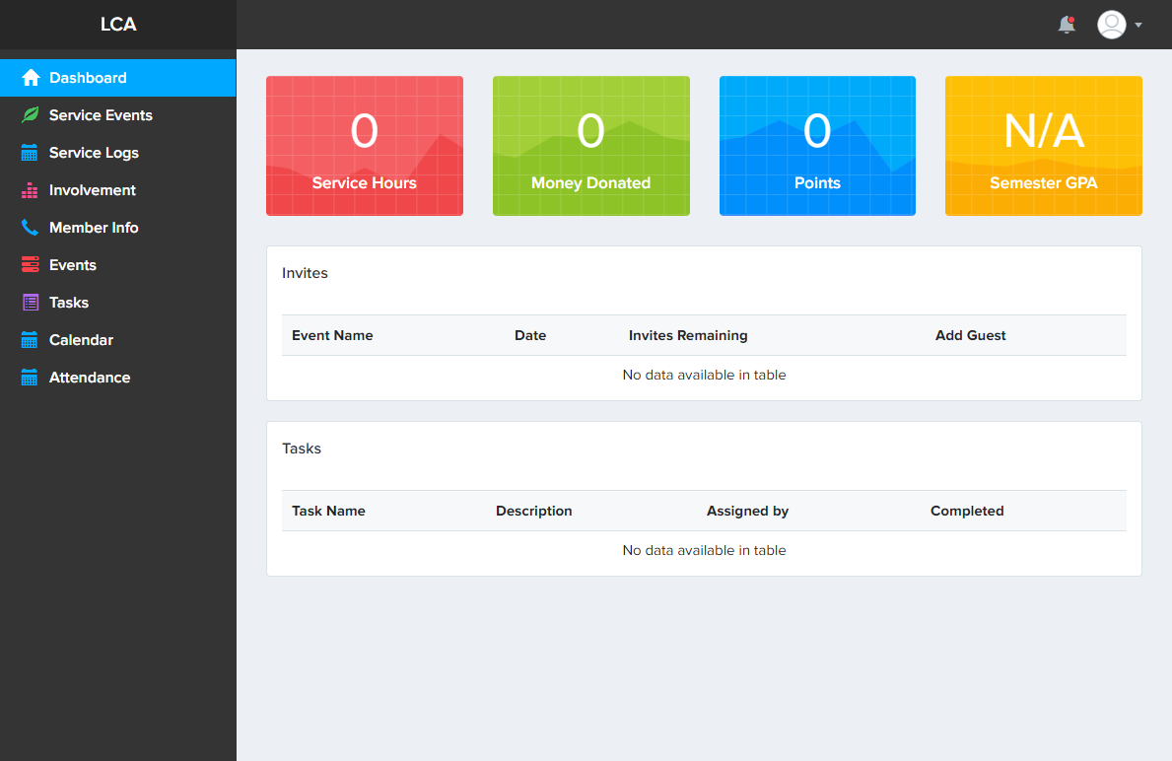Go to Service Events page
Viewport: 1172px width, 761px height.
tap(118, 115)
